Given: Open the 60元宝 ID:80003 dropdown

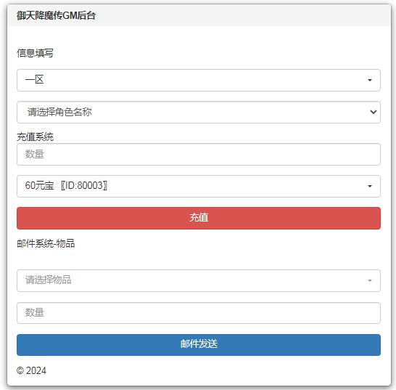Looking at the screenshot, I should 199,186.
